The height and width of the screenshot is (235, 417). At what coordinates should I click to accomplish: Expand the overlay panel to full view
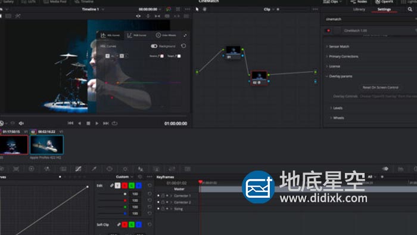pyautogui.click(x=185, y=35)
